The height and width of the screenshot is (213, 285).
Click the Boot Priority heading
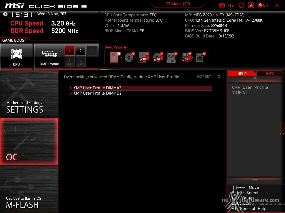point(116,47)
